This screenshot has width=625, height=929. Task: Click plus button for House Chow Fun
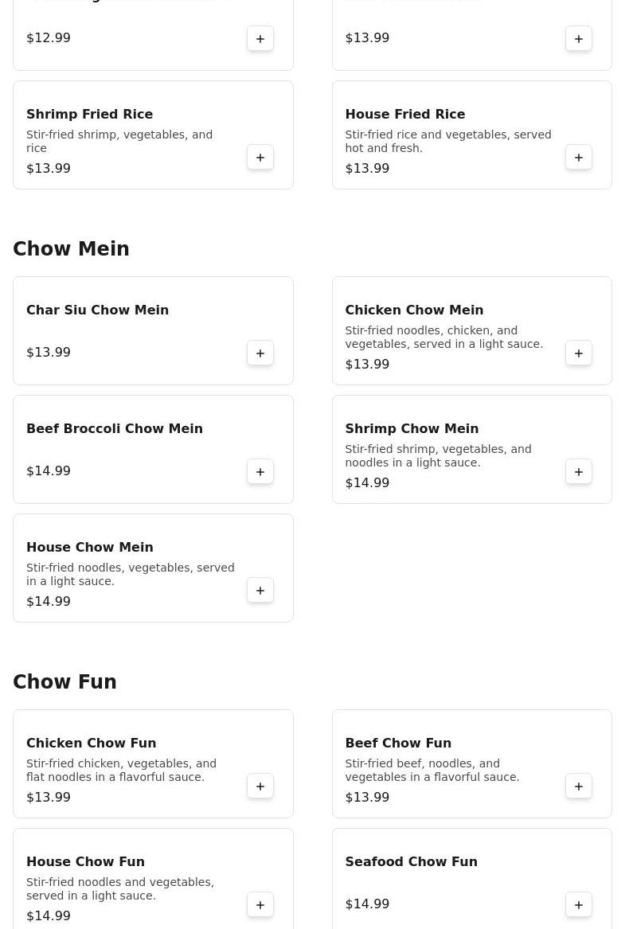click(260, 905)
